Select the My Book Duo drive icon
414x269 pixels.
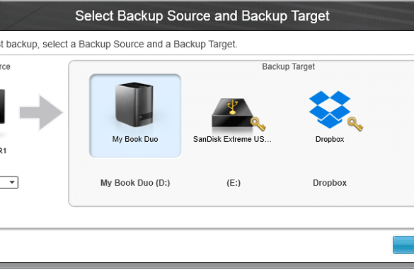[x=134, y=104]
